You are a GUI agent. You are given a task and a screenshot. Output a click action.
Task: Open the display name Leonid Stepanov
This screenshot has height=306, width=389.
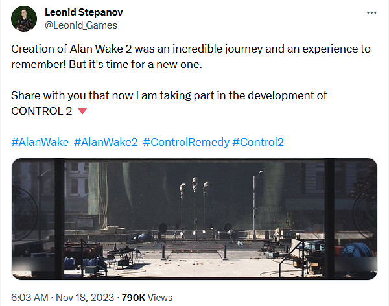click(x=83, y=13)
